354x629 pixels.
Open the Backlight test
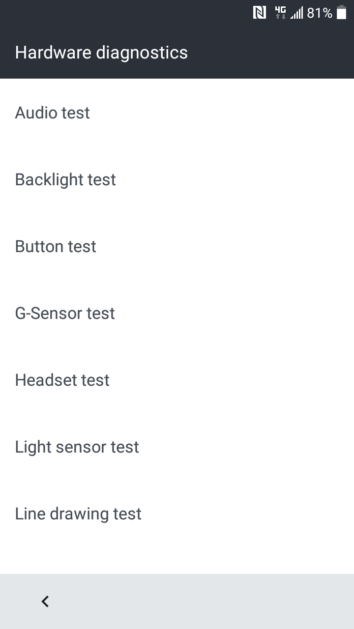[177, 180]
